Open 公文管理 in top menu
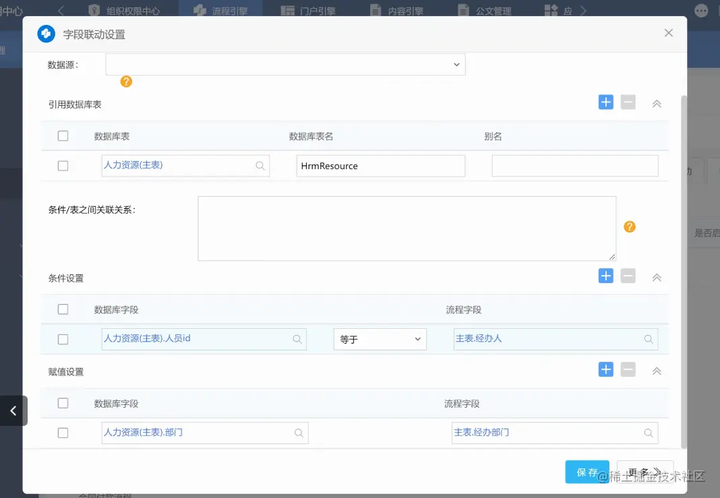This screenshot has width=720, height=498. [485, 10]
